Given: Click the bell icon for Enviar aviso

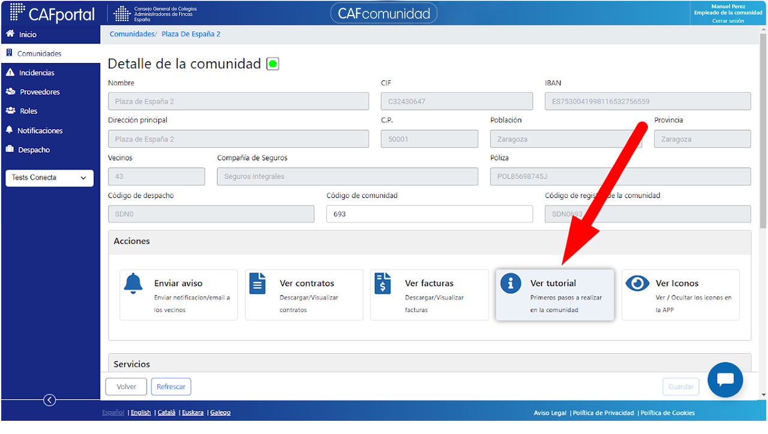Looking at the screenshot, I should point(133,284).
